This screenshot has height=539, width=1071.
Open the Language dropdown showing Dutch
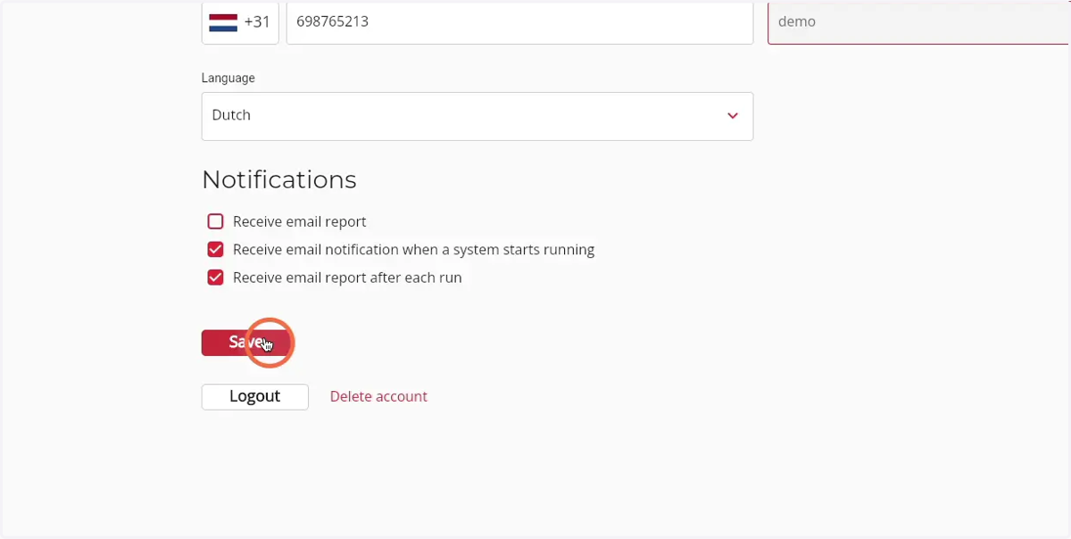[477, 116]
